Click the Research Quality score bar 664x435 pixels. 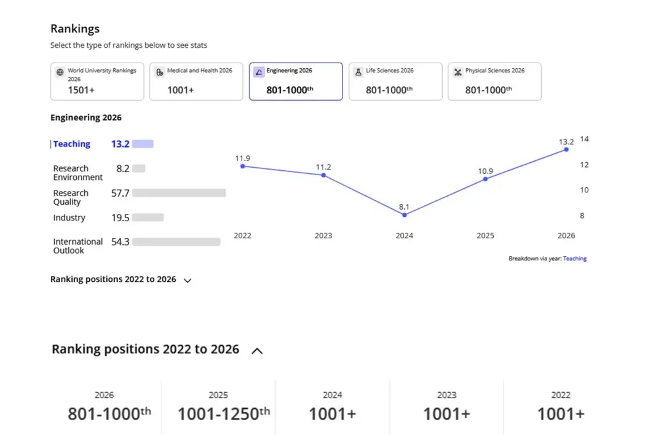pos(179,193)
